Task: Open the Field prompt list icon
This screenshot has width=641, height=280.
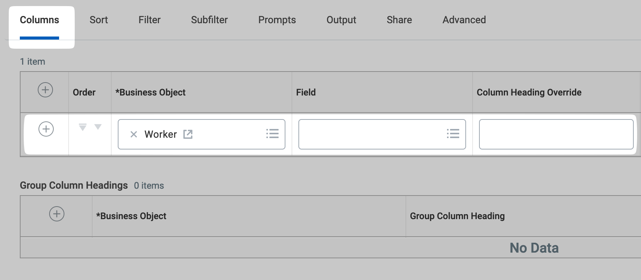Action: 453,134
